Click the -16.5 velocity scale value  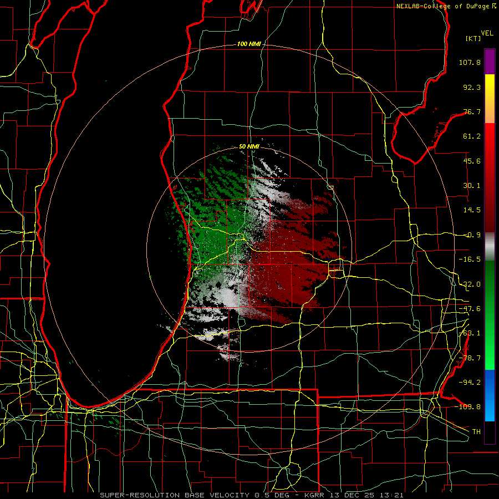pyautogui.click(x=470, y=259)
